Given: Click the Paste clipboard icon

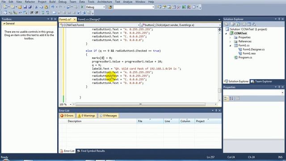Looking at the screenshot, I should coord(46,7).
